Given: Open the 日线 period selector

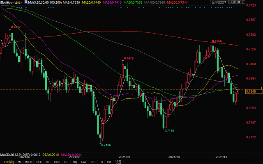Looking at the screenshot, I should (x=18, y=3).
